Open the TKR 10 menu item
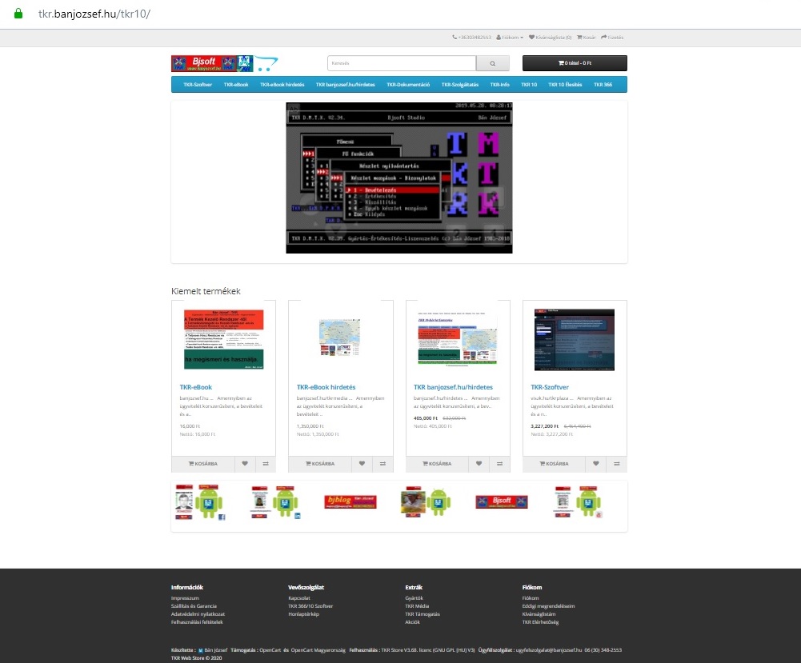Image resolution: width=801 pixels, height=663 pixels. (529, 85)
